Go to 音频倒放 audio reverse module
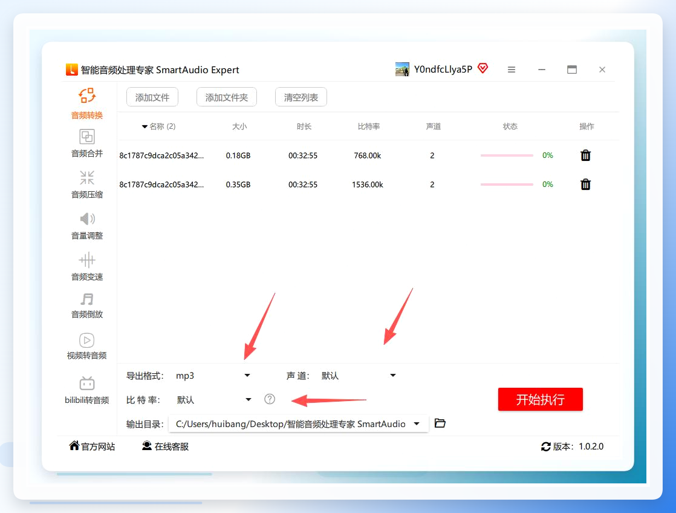676x513 pixels. tap(86, 306)
